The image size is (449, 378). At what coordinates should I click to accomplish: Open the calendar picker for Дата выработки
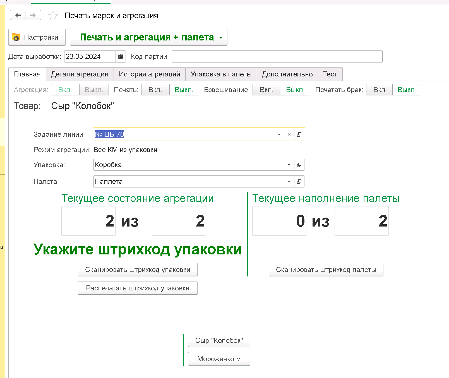click(121, 57)
